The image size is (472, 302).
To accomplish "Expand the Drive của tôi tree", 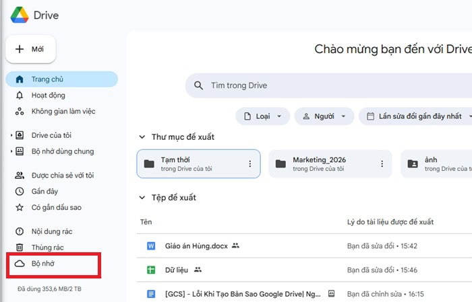I will click(x=11, y=135).
